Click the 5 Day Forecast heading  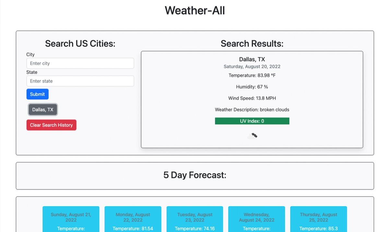click(195, 175)
